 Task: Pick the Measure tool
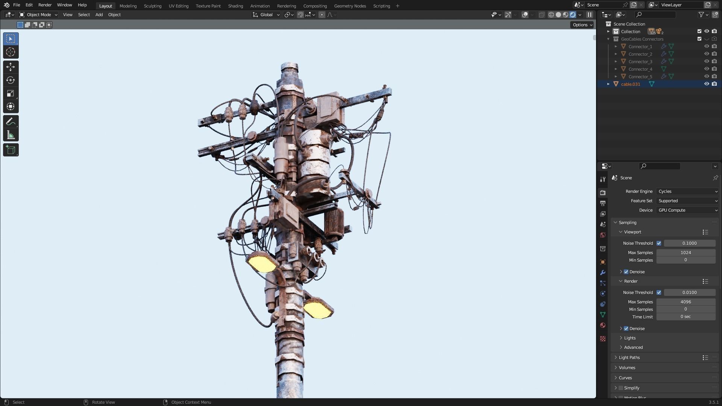tap(11, 135)
